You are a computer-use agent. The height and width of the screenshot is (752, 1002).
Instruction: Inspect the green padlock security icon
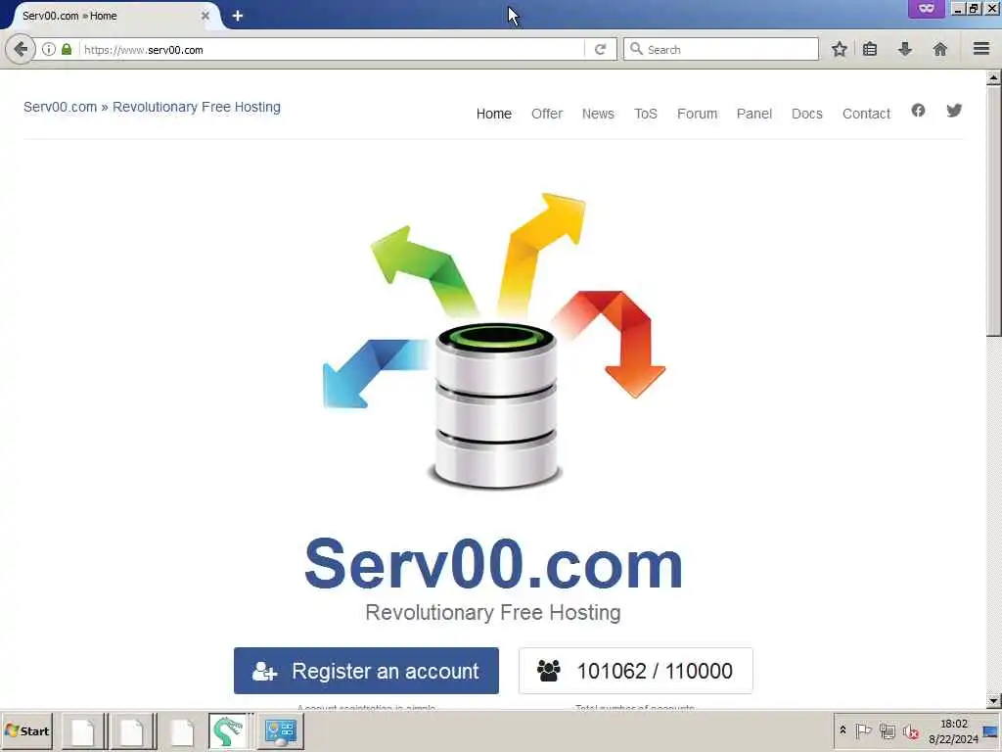(x=67, y=49)
